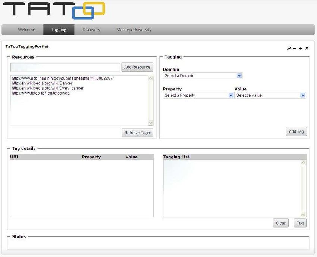Select the wikipedia.org/wiki/Cancer resource
The width and height of the screenshot is (317, 257).
pos(42,83)
